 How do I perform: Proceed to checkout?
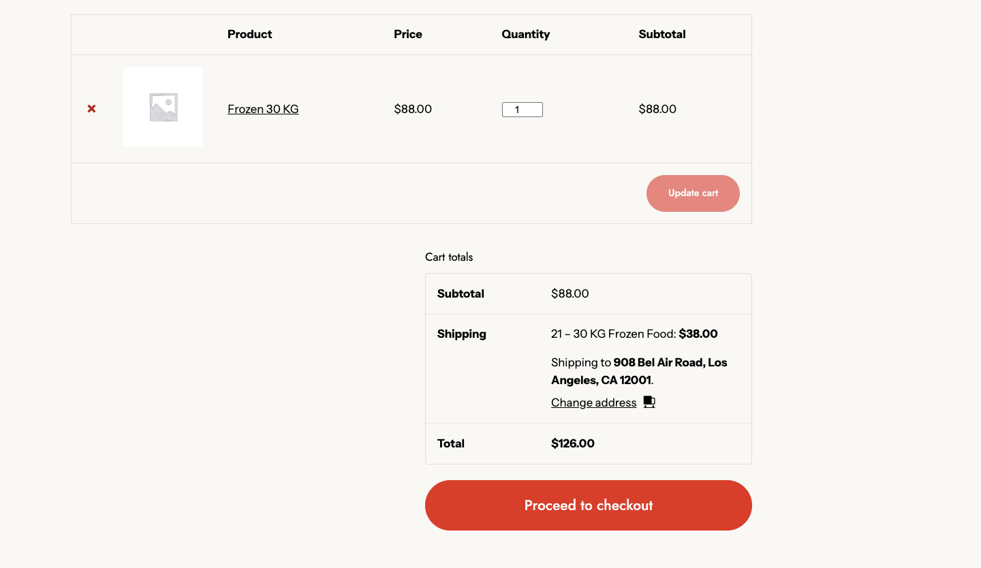pyautogui.click(x=588, y=505)
